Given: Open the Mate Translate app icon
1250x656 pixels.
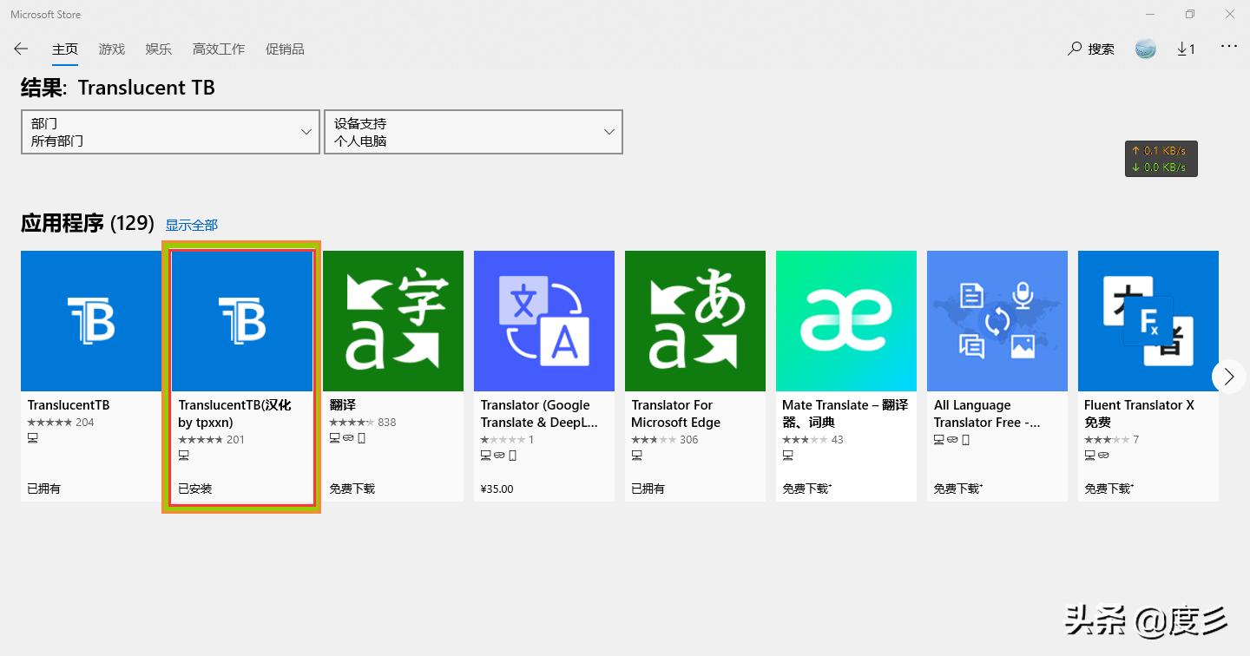Looking at the screenshot, I should click(846, 321).
